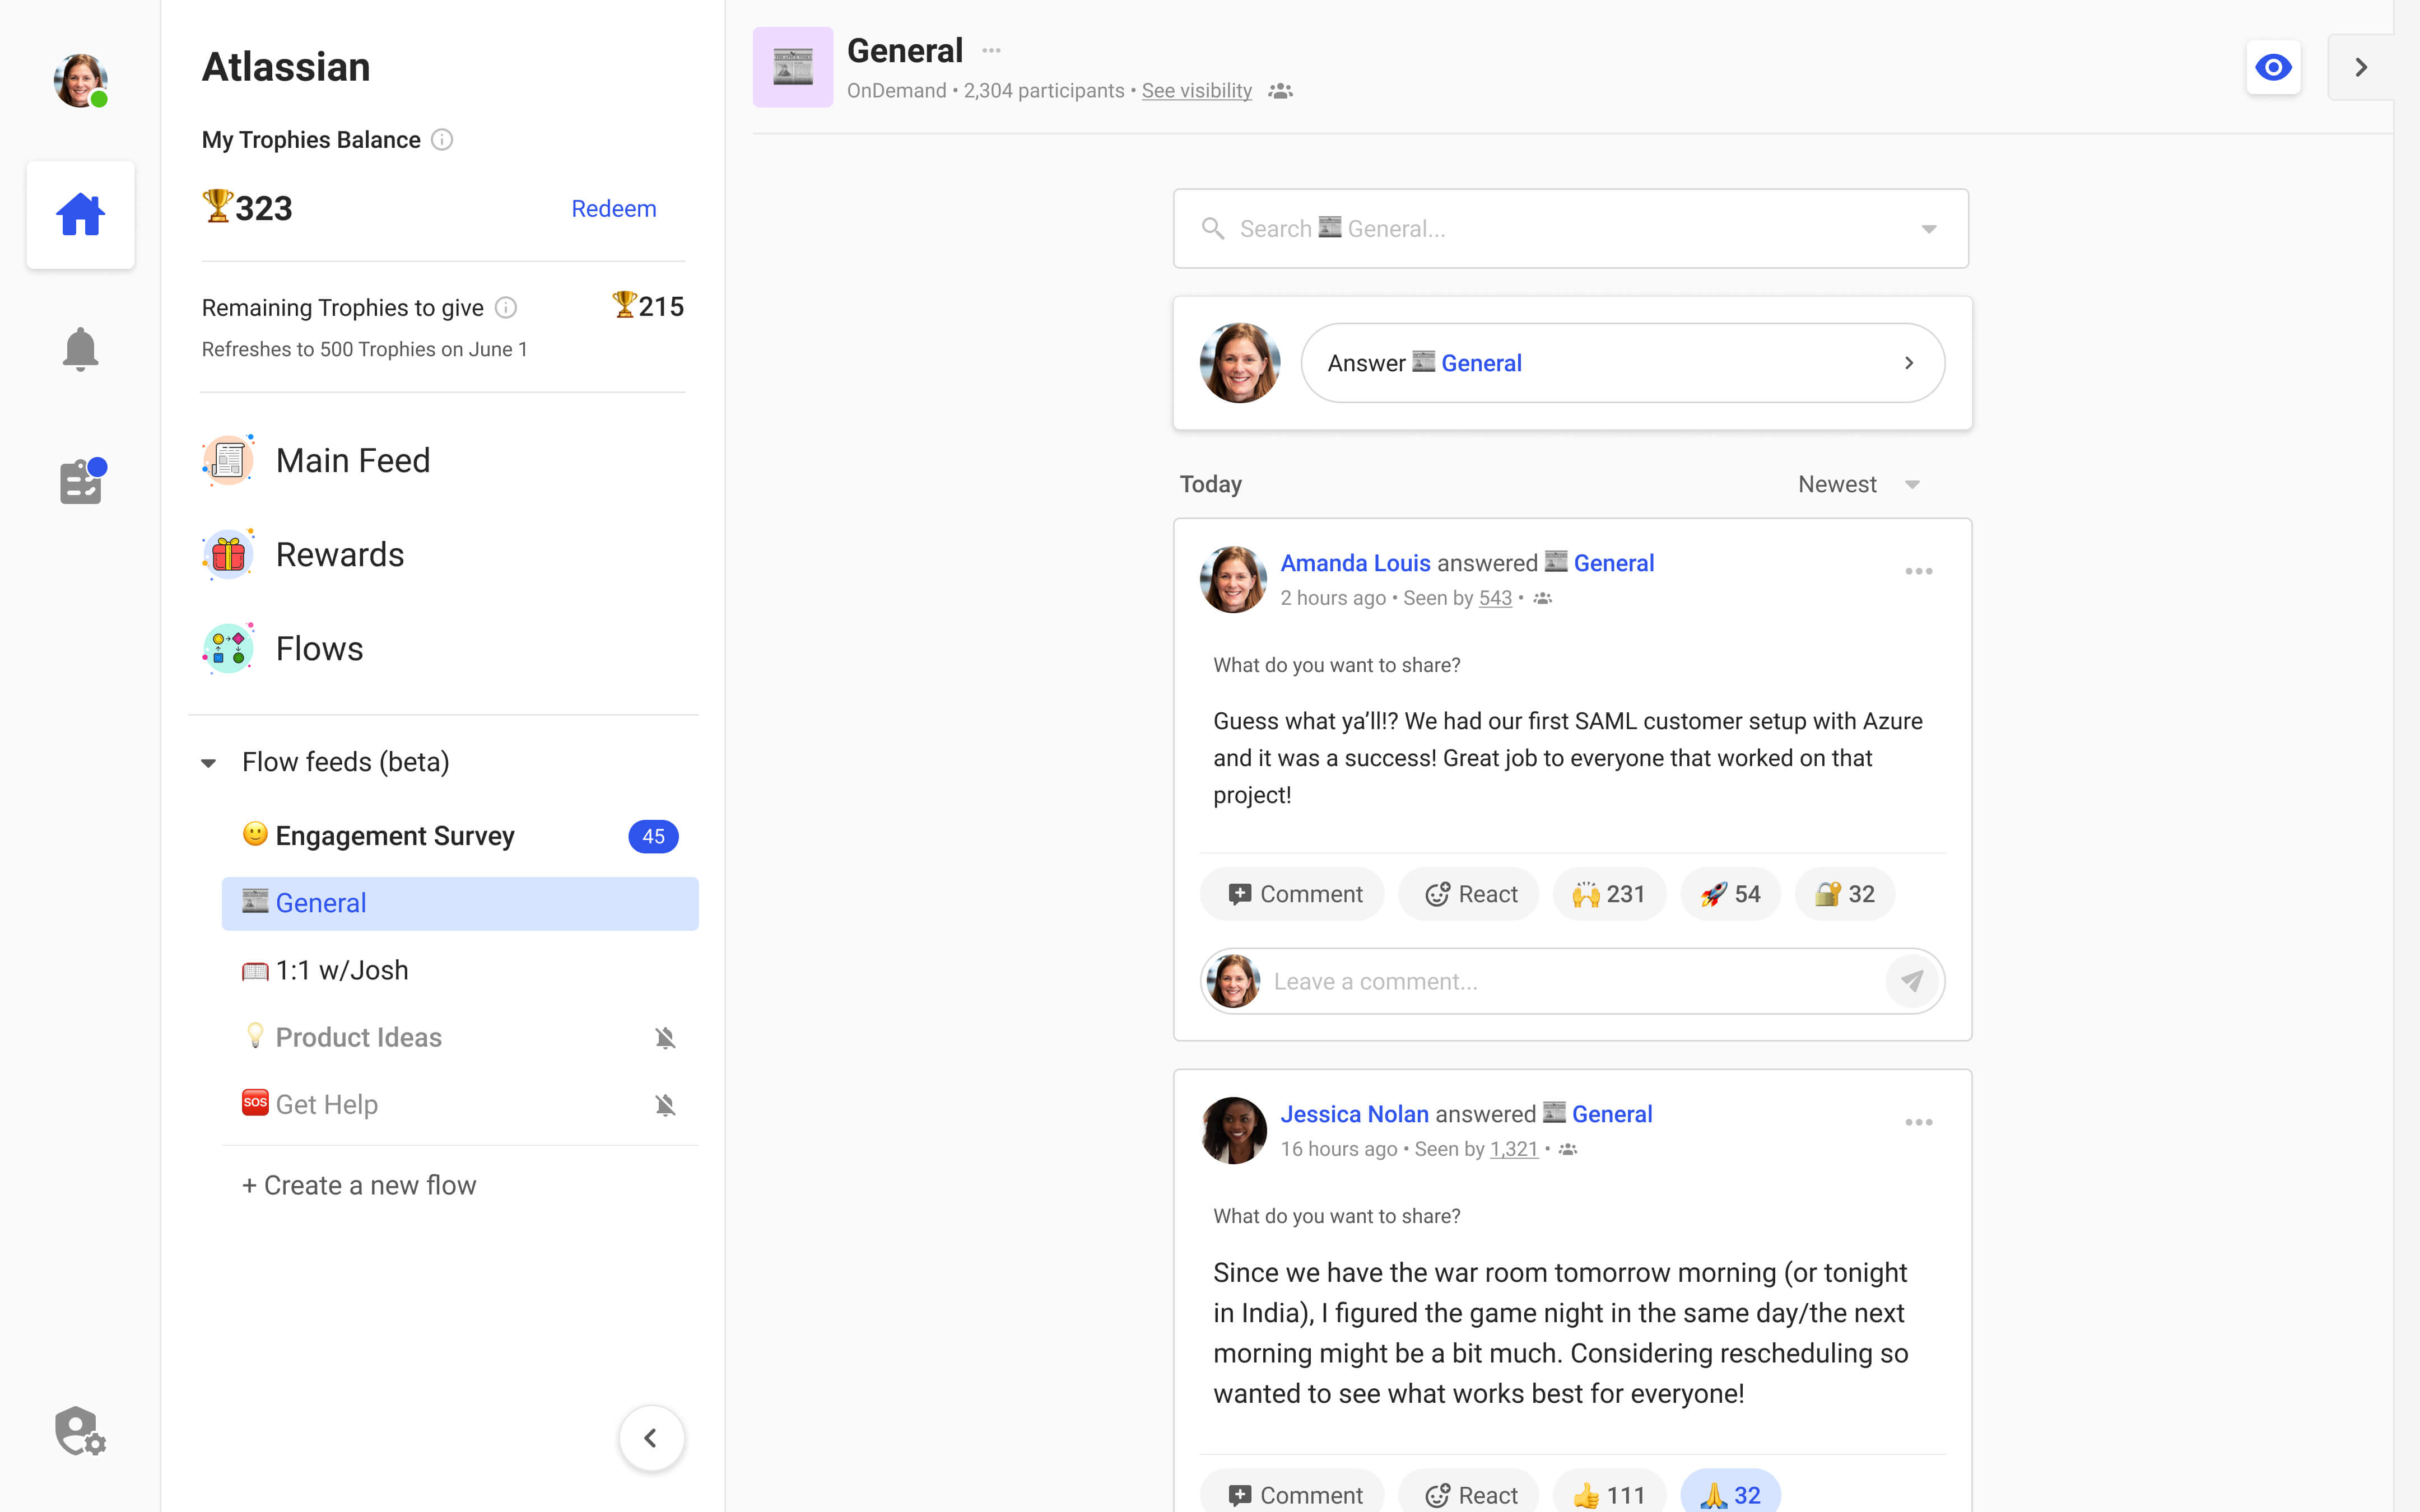2420x1512 pixels.
Task: Click the visibility icon on Jessica's post
Action: click(1568, 1149)
